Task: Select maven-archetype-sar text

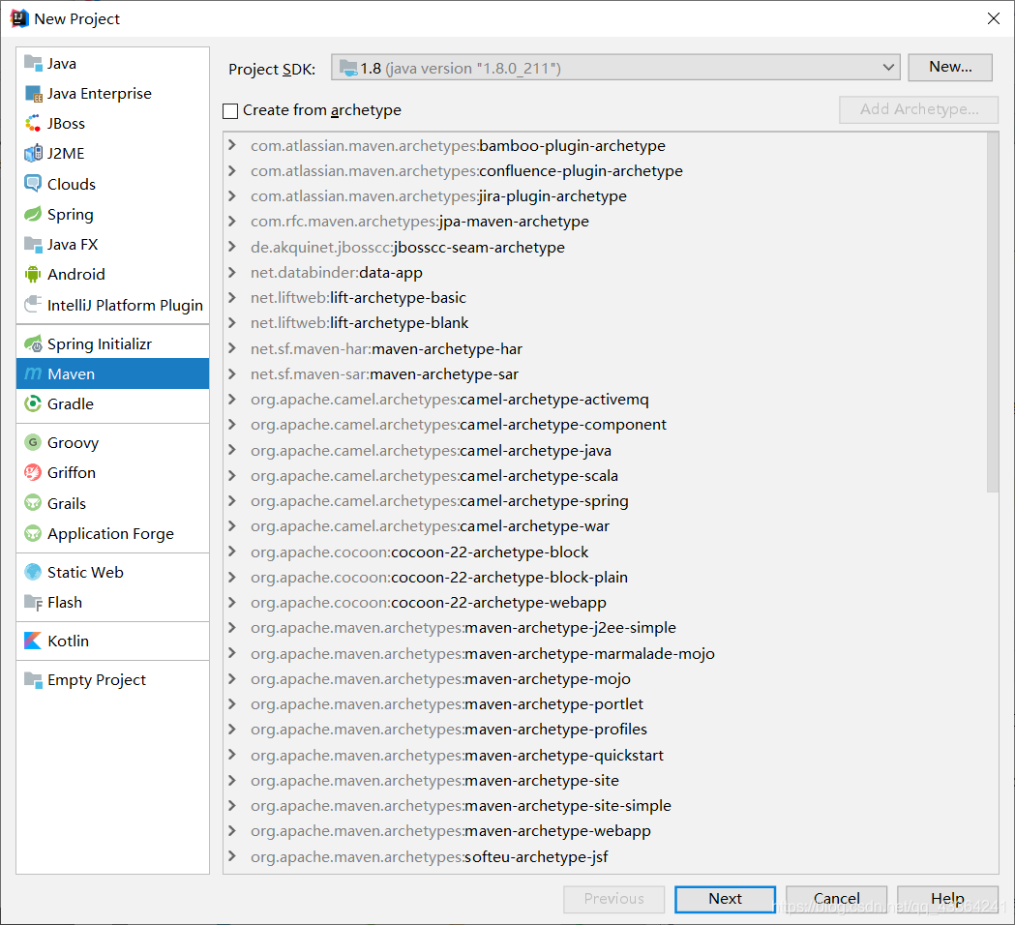Action: (444, 374)
